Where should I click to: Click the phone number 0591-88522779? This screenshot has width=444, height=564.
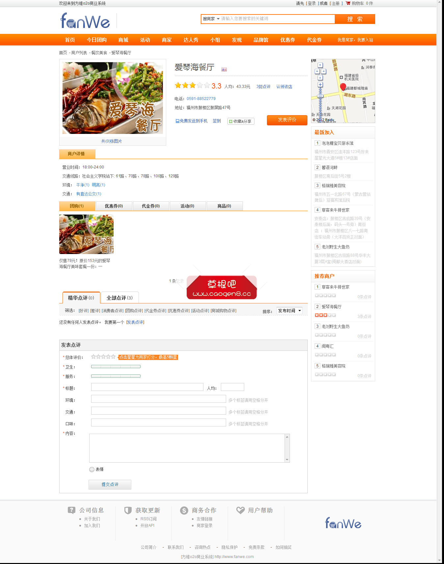201,99
